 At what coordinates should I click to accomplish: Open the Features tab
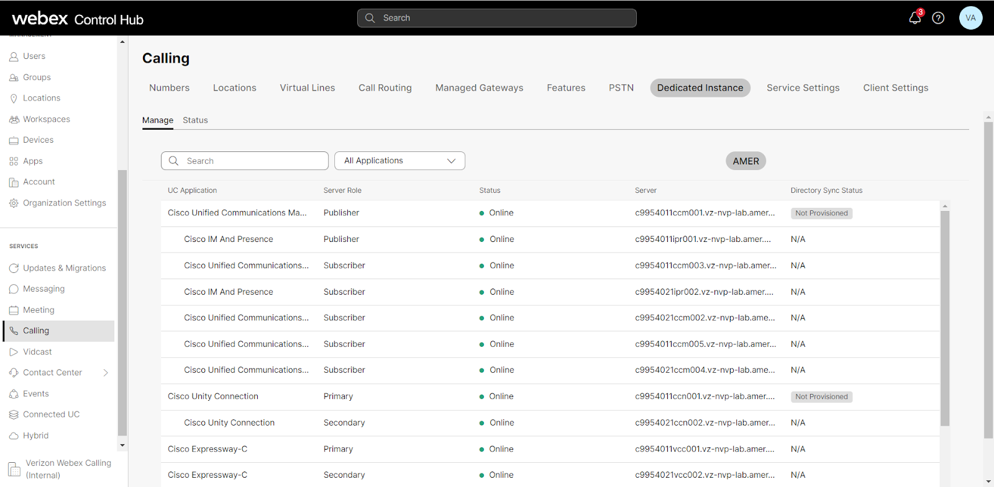tap(566, 88)
